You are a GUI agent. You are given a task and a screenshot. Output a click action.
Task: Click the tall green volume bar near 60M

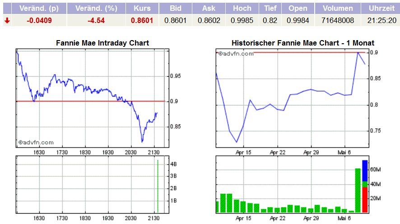pos(358,190)
